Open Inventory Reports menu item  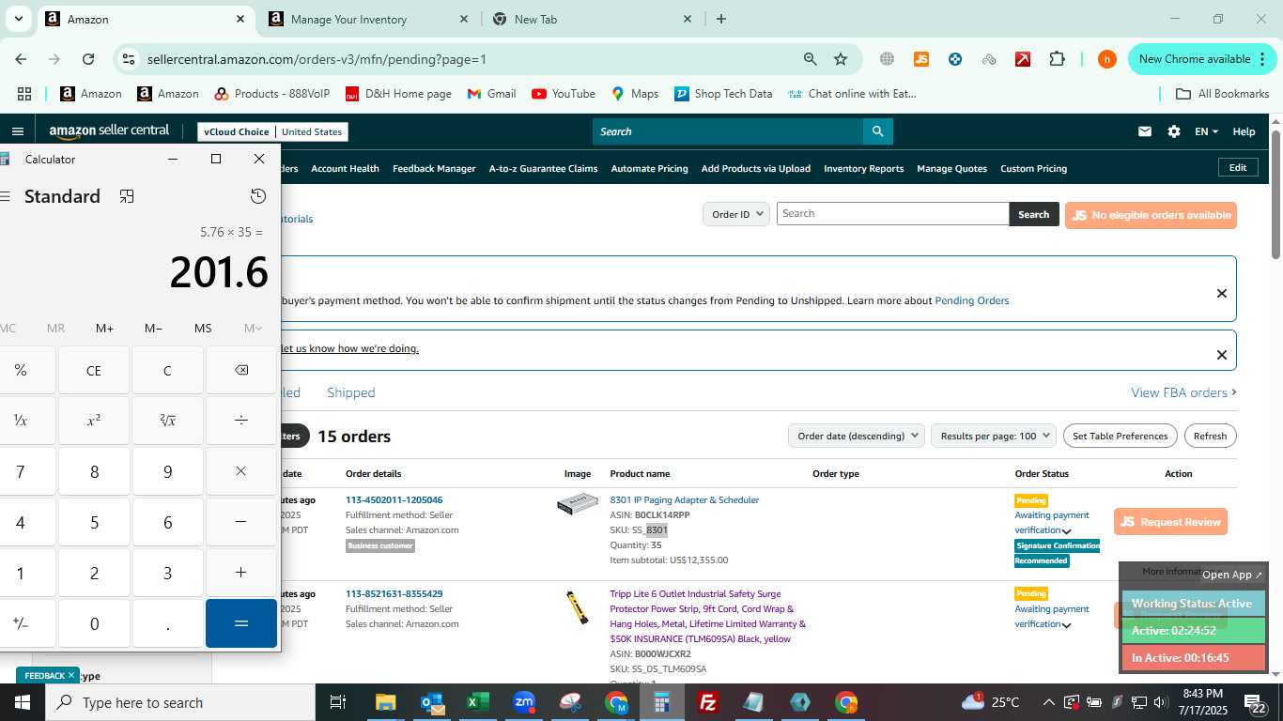[x=863, y=169]
